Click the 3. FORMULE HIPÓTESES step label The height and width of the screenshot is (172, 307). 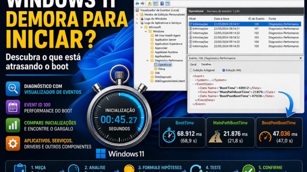click(160, 167)
